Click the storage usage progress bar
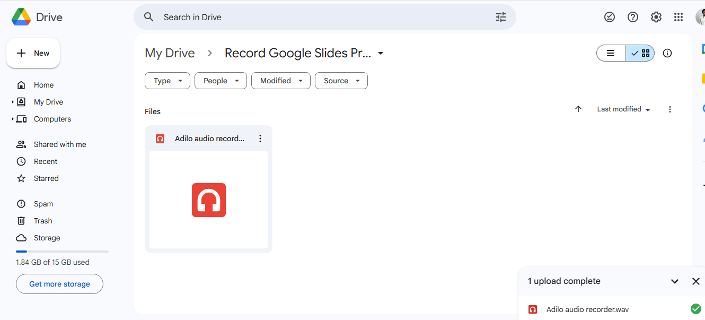 tap(62, 251)
